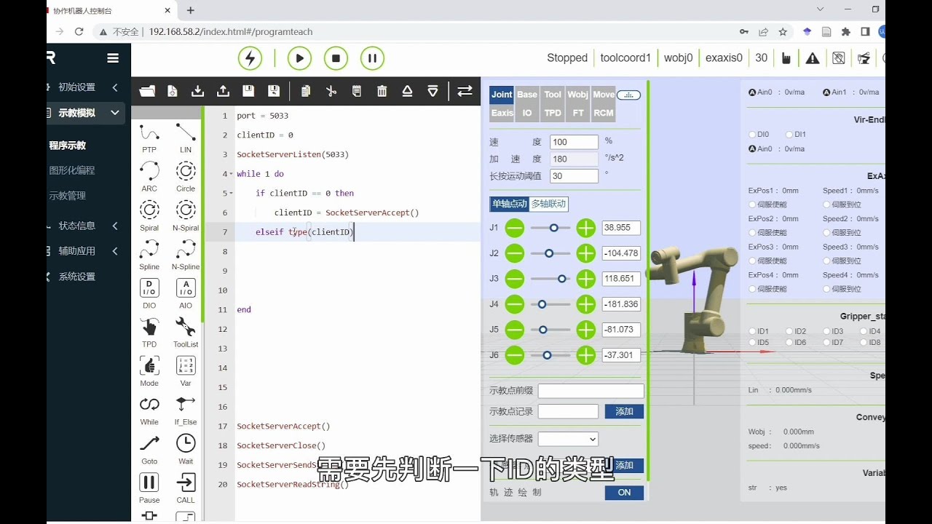932x524 pixels.
Task: Stop the program with stop button
Action: (x=336, y=58)
